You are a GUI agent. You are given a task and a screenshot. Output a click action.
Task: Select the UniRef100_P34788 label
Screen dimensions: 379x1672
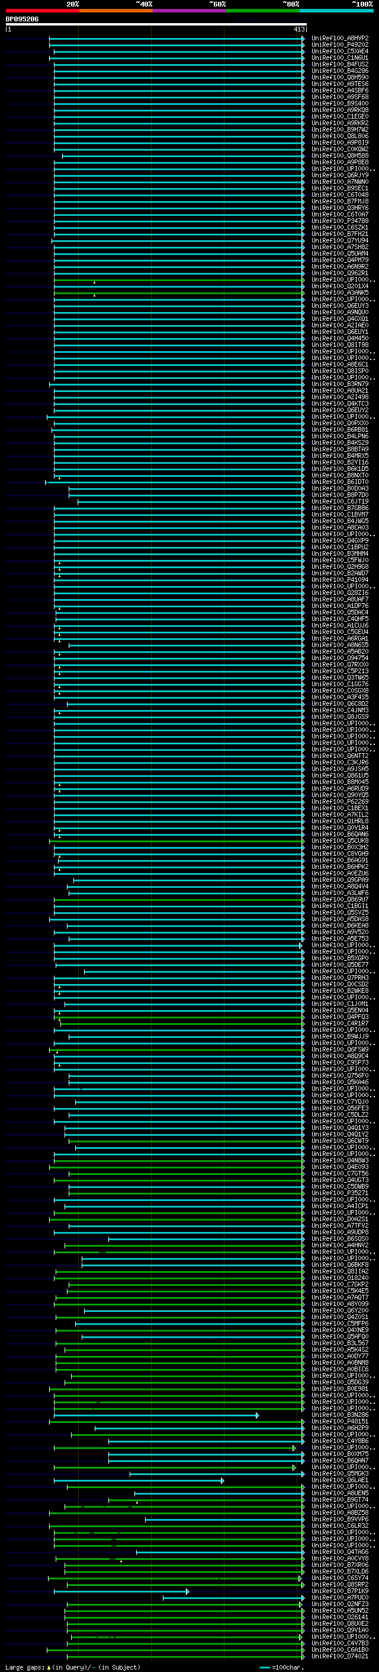tap(339, 221)
